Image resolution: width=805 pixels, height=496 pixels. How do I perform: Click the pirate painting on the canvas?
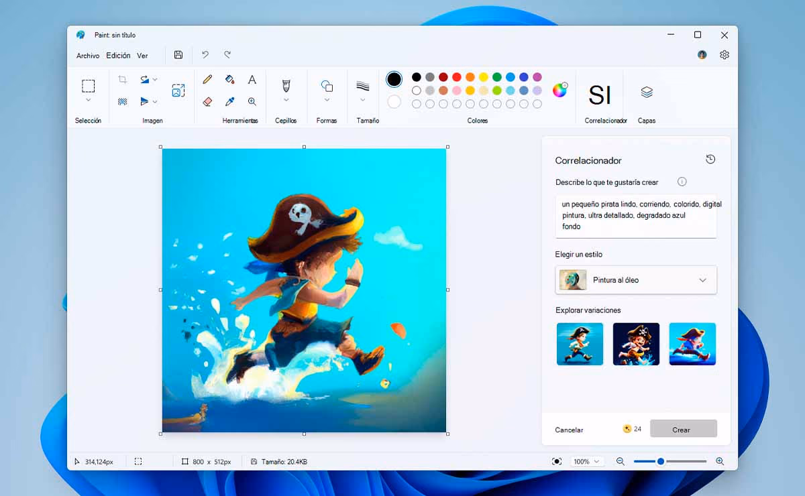[x=304, y=290]
